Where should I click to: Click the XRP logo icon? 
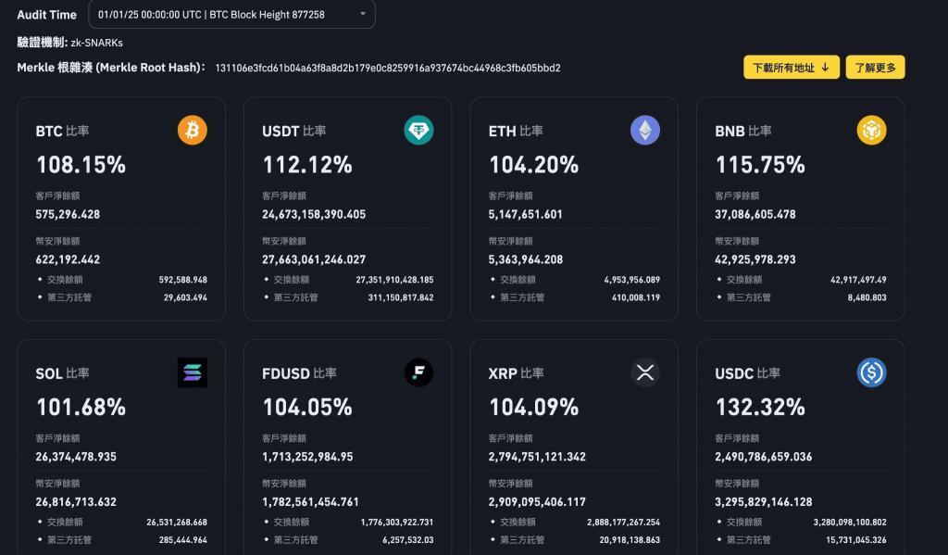[x=645, y=372]
